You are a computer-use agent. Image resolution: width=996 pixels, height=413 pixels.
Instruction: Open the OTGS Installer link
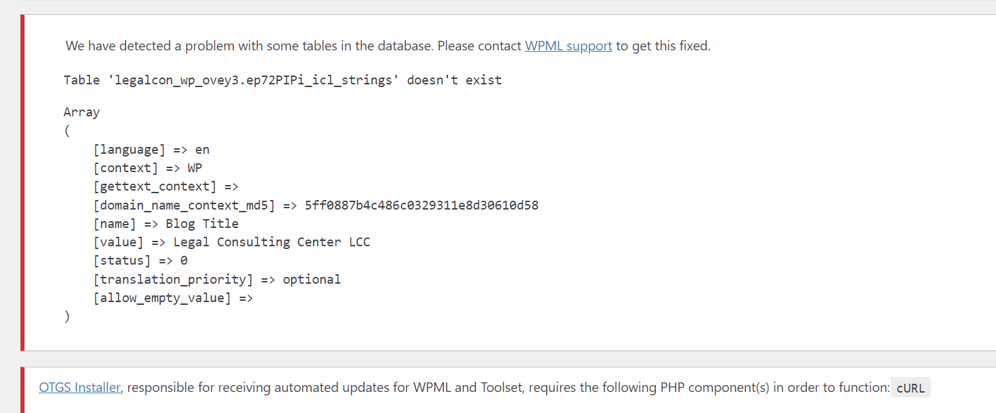80,388
